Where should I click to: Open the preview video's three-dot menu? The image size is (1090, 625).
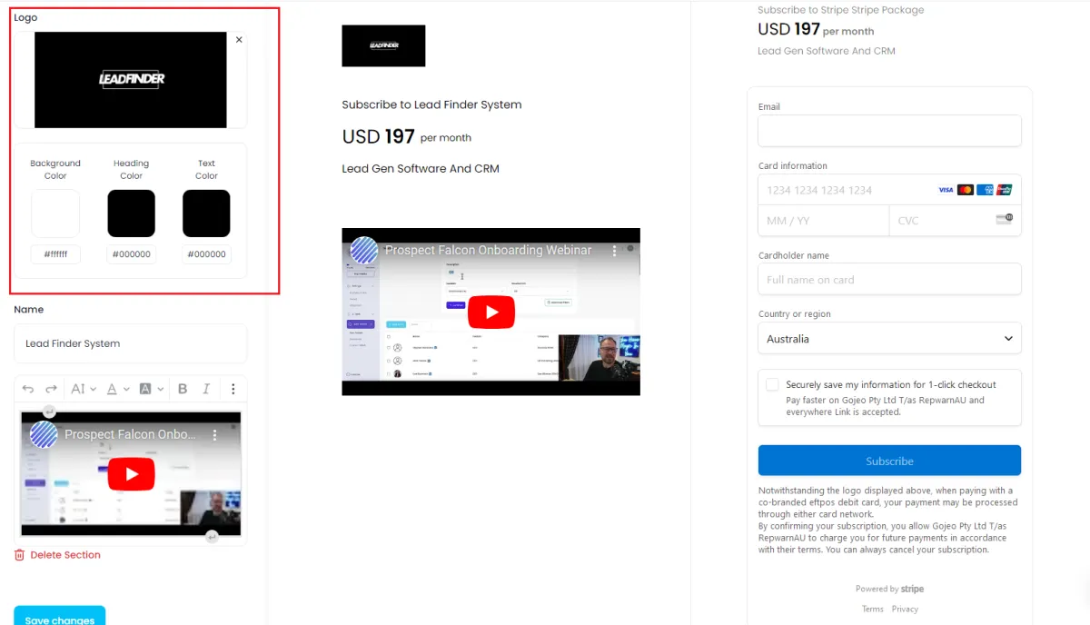point(614,250)
